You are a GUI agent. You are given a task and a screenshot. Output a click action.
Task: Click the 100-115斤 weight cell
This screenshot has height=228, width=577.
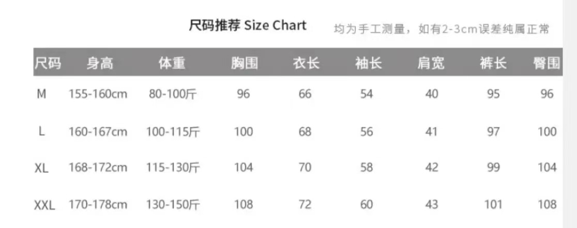[173, 131]
